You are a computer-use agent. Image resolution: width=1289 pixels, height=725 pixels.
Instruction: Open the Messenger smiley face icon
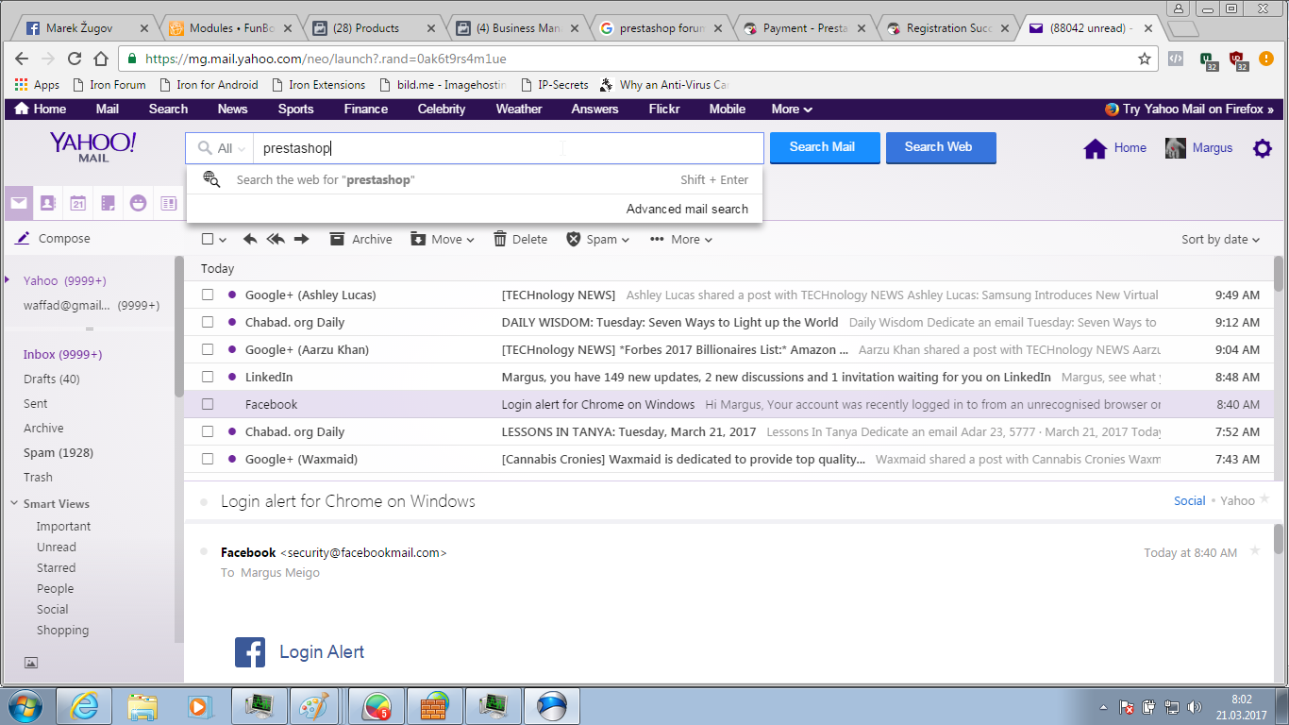click(139, 203)
